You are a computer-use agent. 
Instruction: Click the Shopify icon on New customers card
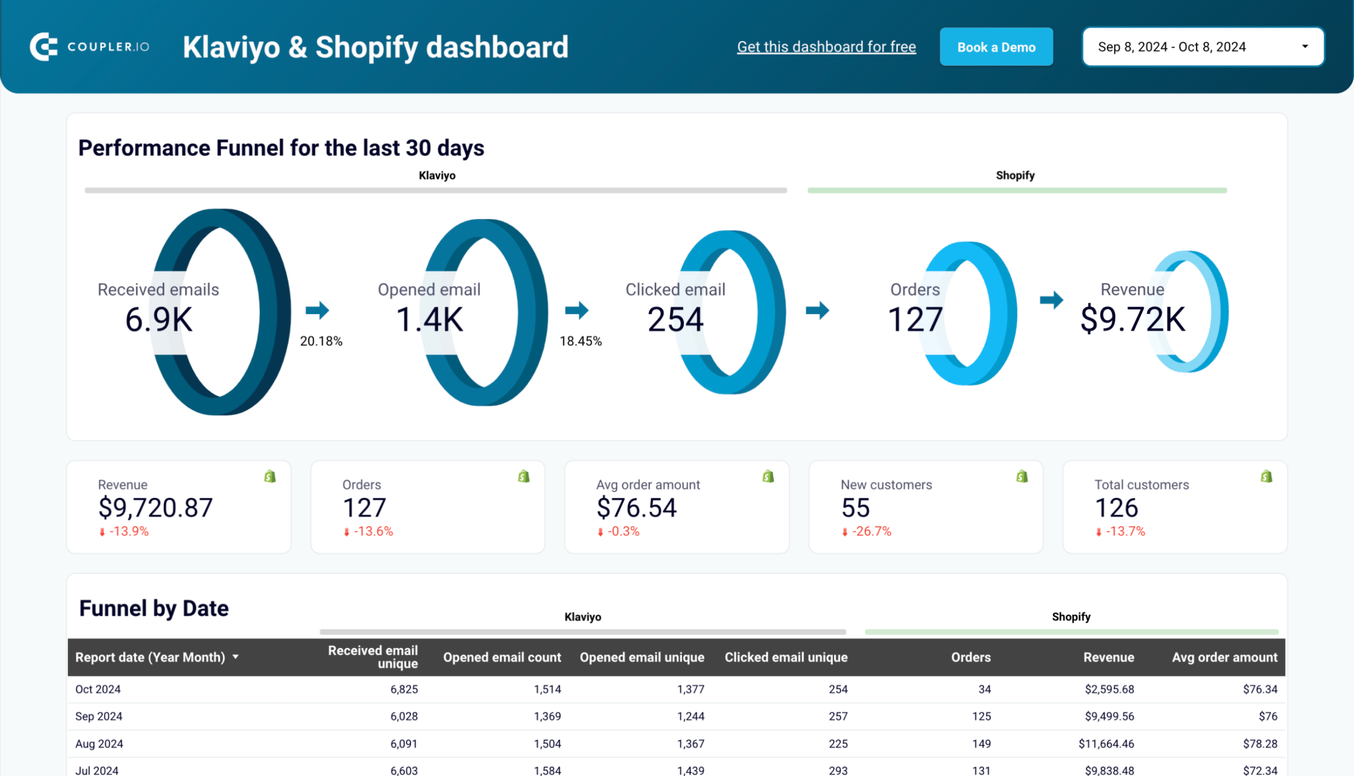1021,477
